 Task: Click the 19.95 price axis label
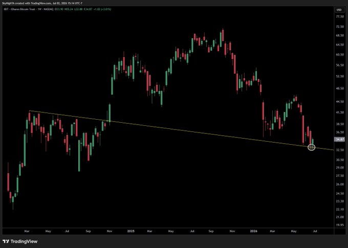pyautogui.click(x=340, y=225)
